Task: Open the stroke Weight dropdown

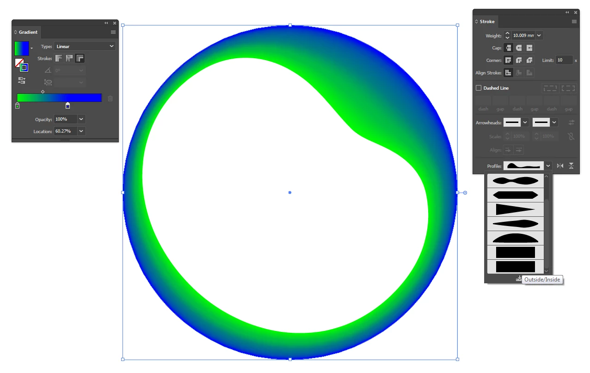Action: tap(539, 35)
